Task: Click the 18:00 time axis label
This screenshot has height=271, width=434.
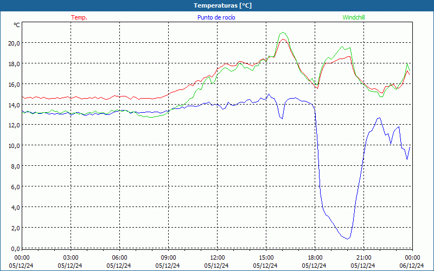Action: 315,258
